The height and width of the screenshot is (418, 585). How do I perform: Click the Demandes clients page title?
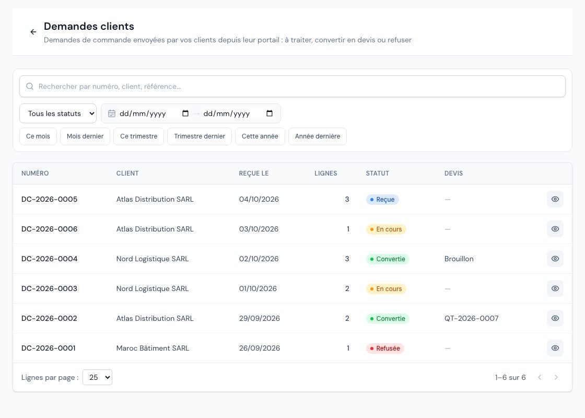89,26
